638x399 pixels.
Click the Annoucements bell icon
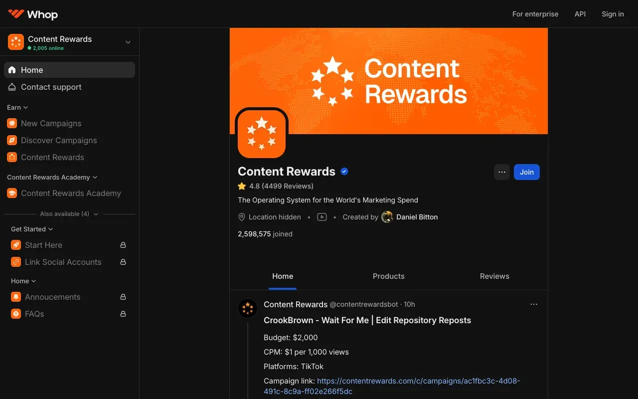(16, 297)
